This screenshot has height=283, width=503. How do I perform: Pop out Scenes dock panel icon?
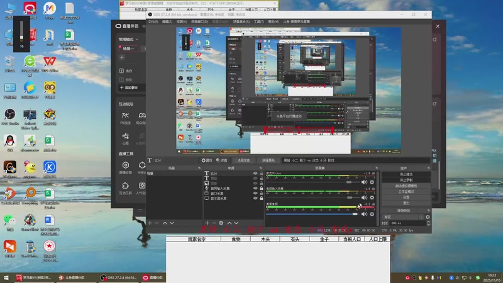pos(199,168)
